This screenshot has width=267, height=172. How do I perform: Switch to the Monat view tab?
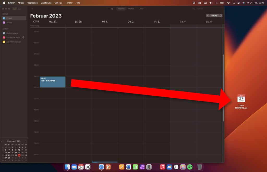tap(131, 9)
